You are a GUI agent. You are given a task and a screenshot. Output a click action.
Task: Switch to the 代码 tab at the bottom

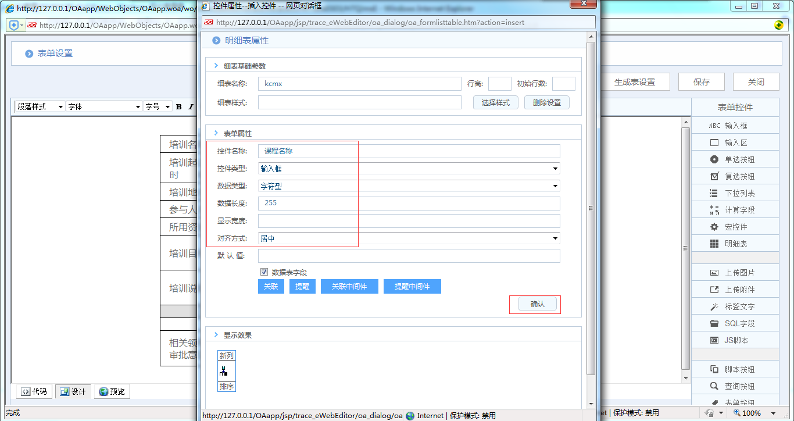pos(33,391)
